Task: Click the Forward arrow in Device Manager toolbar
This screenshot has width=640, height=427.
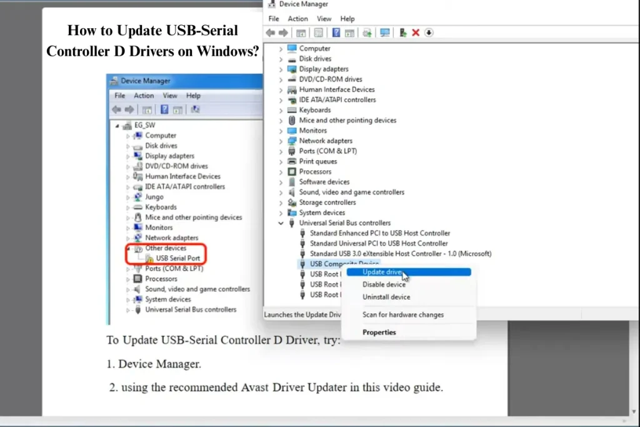Action: tap(283, 33)
